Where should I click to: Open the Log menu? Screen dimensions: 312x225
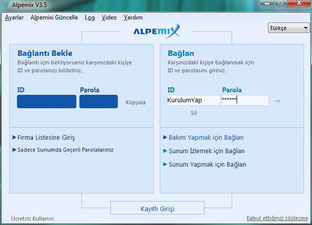[90, 17]
